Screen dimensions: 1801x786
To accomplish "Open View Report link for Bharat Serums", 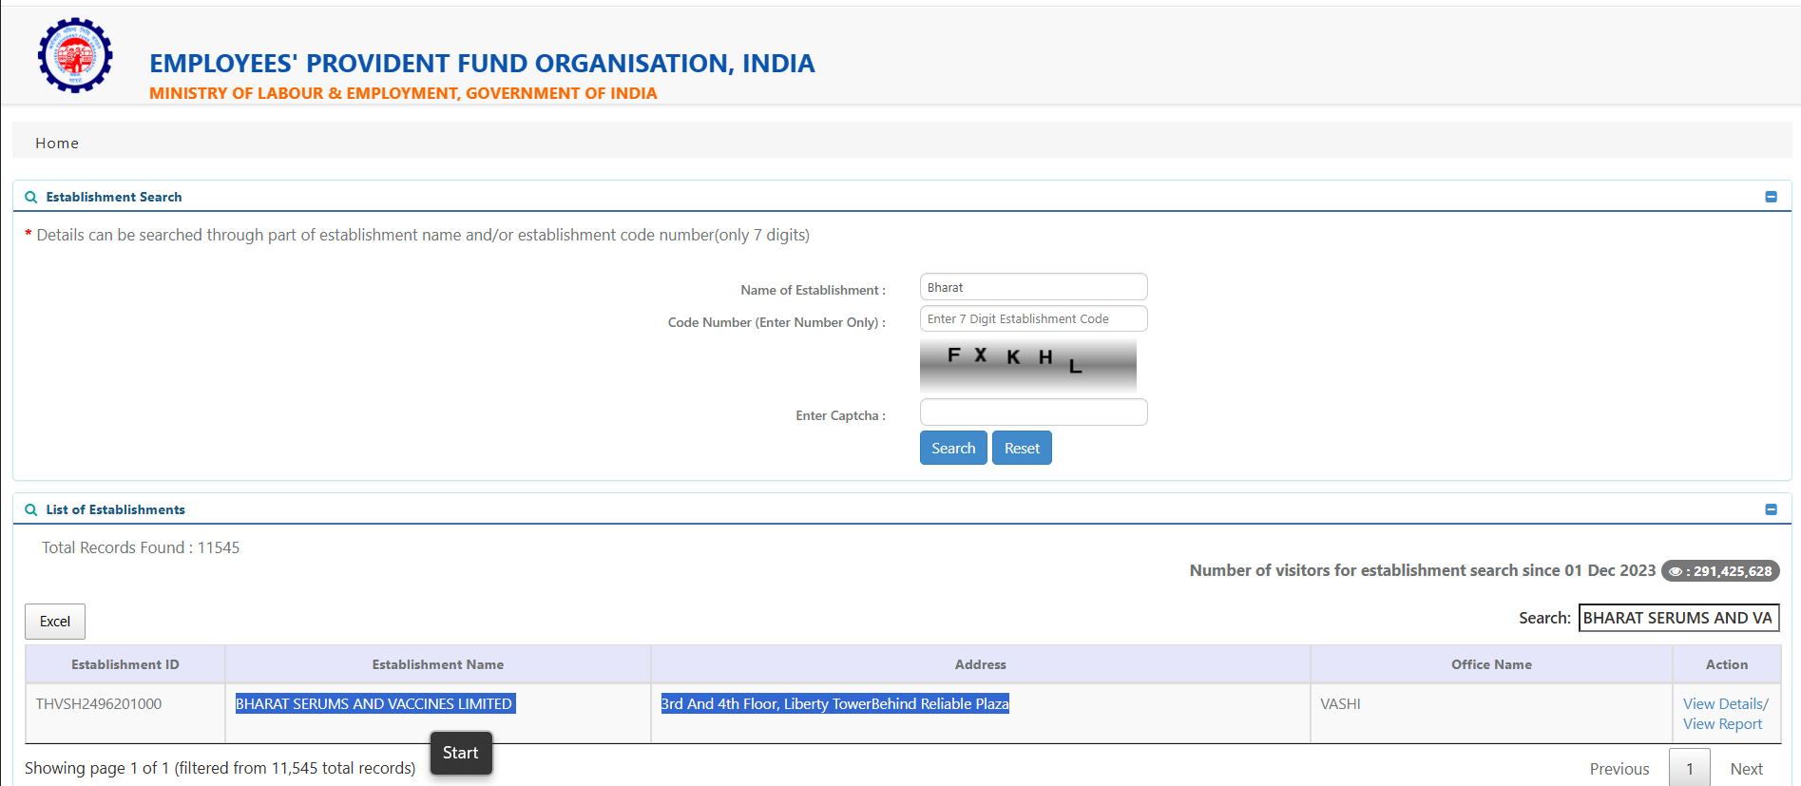I will (x=1722, y=724).
